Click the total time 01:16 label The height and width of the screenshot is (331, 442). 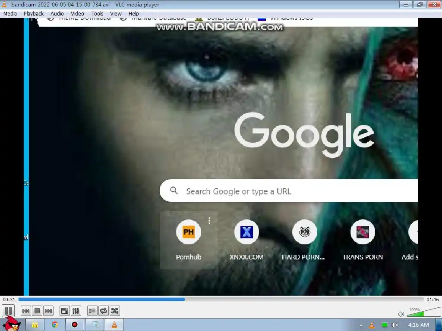click(433, 300)
